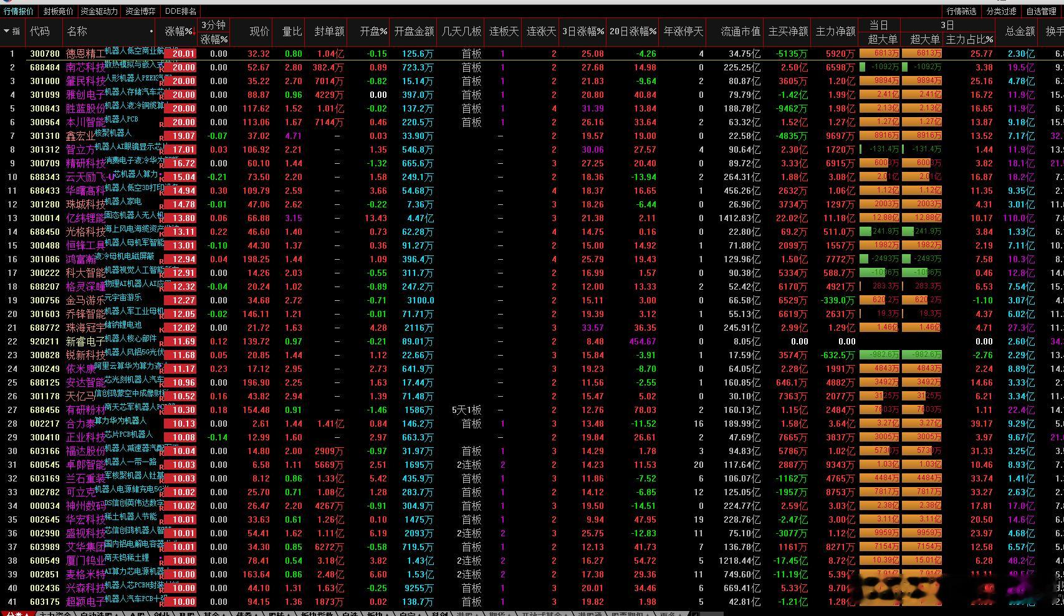Screen dimensions: 1064x616
Task: Select stock 超颖电子 in row 41
Action: [85, 602]
